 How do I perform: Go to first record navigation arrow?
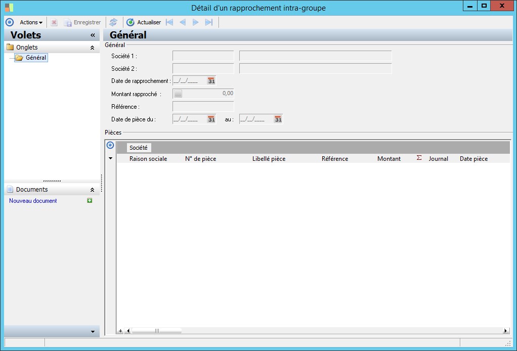(x=169, y=22)
